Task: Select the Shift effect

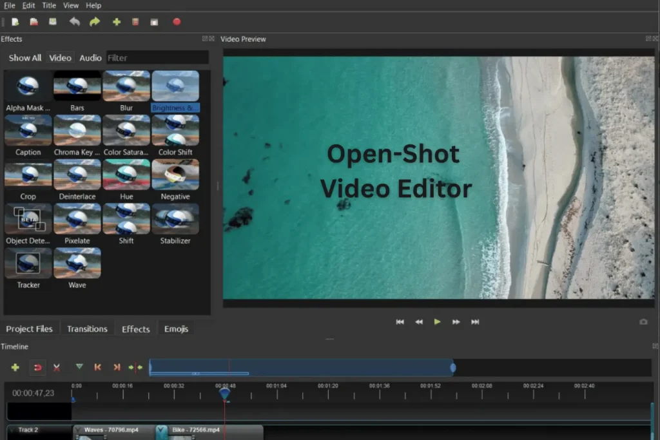Action: click(126, 224)
